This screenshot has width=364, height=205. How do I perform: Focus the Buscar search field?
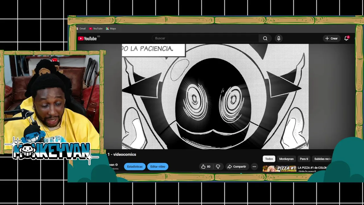click(x=205, y=38)
